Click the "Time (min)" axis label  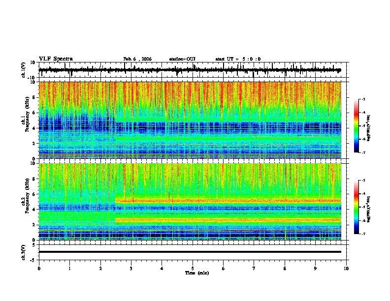[x=197, y=273]
